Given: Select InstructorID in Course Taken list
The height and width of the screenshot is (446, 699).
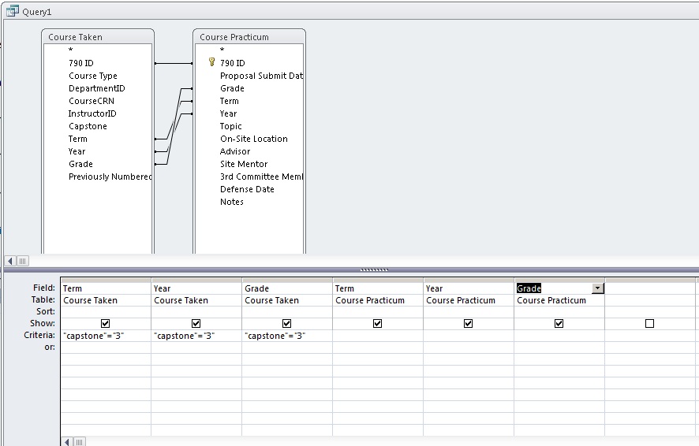Looking at the screenshot, I should pyautogui.click(x=92, y=113).
